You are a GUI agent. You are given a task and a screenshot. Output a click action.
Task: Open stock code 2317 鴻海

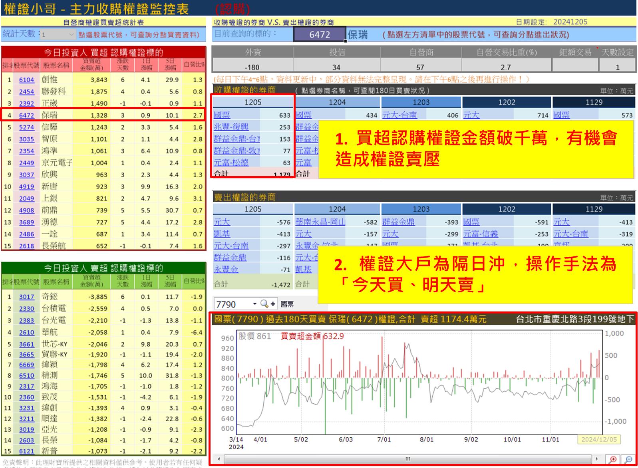tap(26, 386)
